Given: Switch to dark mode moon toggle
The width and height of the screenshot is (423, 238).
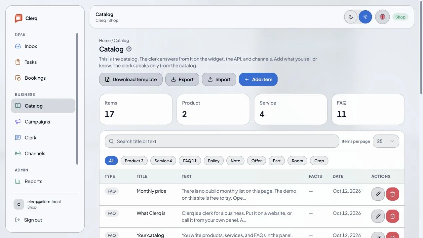Looking at the screenshot, I should tap(351, 17).
